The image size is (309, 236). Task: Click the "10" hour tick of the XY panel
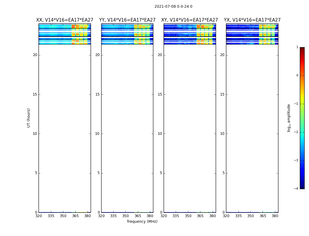(x=160, y=134)
